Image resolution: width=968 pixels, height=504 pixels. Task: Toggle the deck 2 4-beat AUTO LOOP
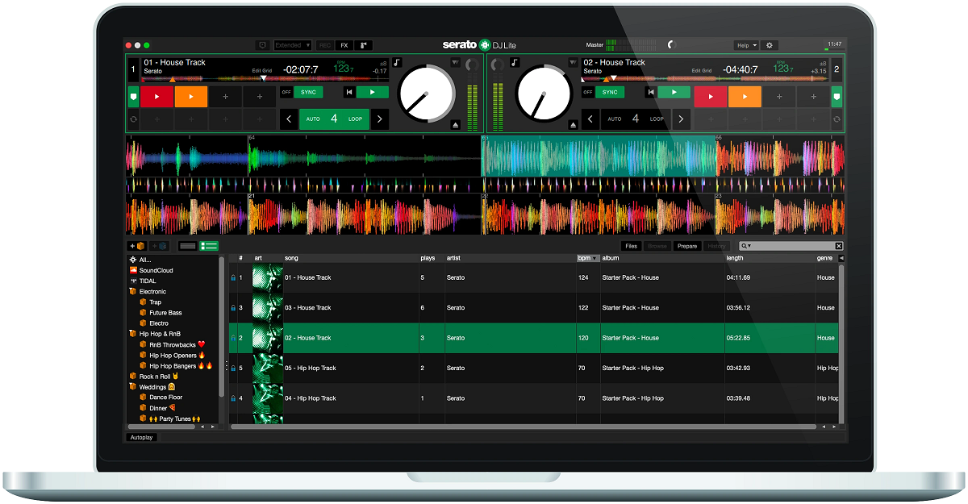point(636,119)
